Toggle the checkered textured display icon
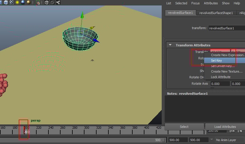The width and height of the screenshot is (245, 144). tap(12, 3)
